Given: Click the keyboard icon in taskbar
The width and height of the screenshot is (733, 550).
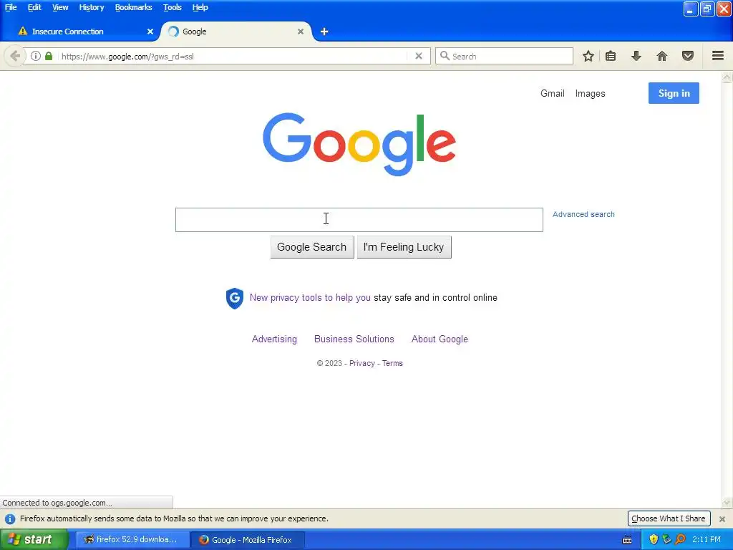Looking at the screenshot, I should [627, 540].
